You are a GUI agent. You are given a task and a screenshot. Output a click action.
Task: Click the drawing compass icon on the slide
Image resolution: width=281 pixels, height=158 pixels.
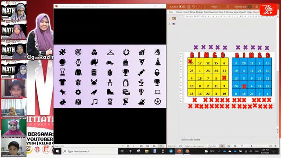point(110,83)
